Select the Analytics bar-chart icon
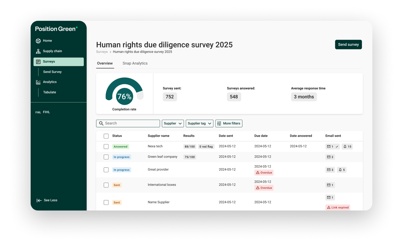Viewport: 403px width, 241px height. 38,82
